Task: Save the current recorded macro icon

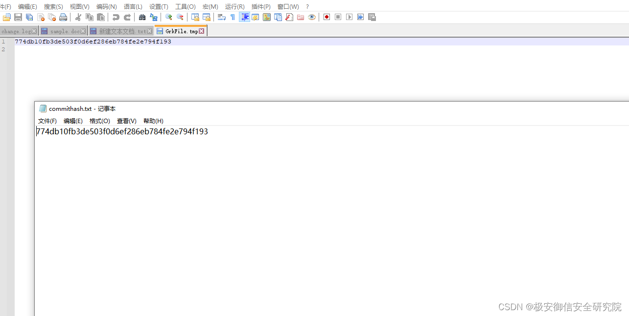Action: [x=372, y=17]
